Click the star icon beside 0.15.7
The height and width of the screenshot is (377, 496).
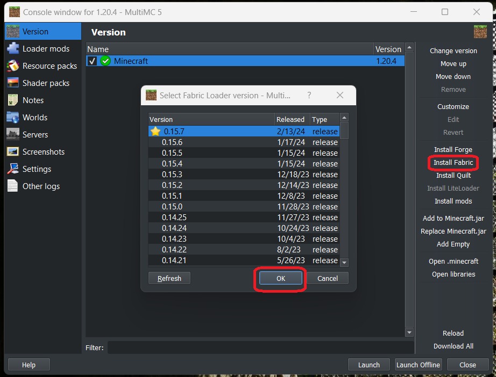[155, 131]
